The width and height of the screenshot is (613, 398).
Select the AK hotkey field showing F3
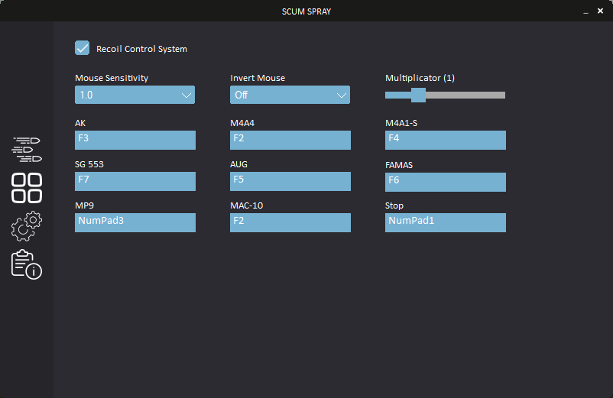(x=135, y=141)
